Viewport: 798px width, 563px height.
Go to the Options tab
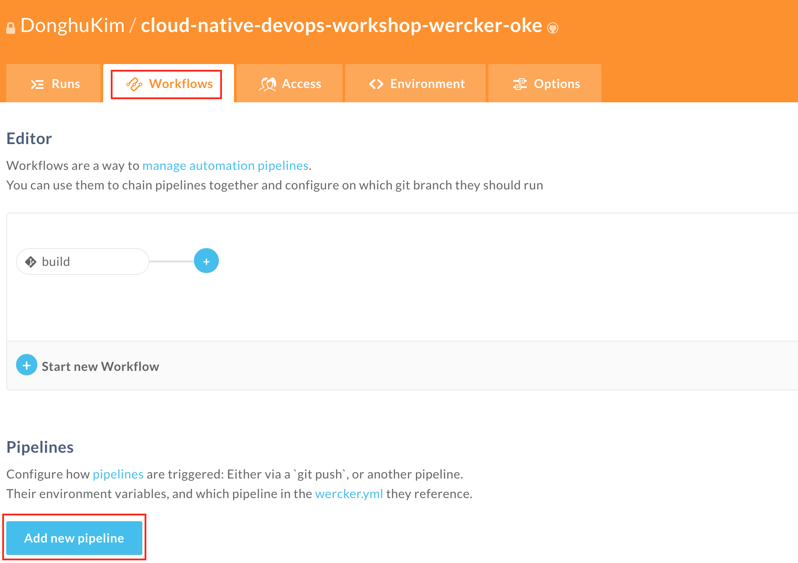(545, 84)
